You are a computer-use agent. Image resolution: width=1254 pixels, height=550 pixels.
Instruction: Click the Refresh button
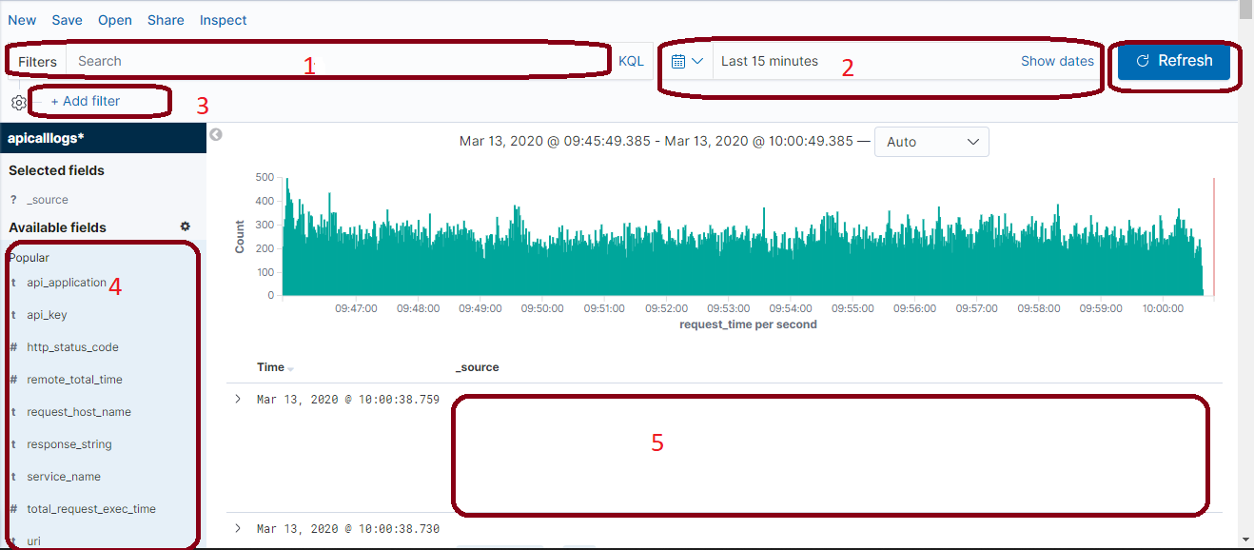click(1174, 61)
